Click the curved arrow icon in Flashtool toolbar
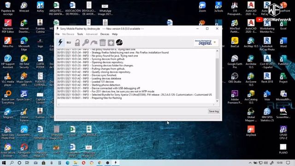295x166 pixels. pos(94,43)
